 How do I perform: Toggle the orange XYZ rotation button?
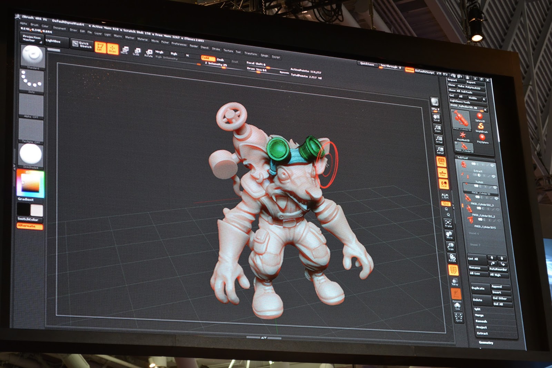[446, 204]
